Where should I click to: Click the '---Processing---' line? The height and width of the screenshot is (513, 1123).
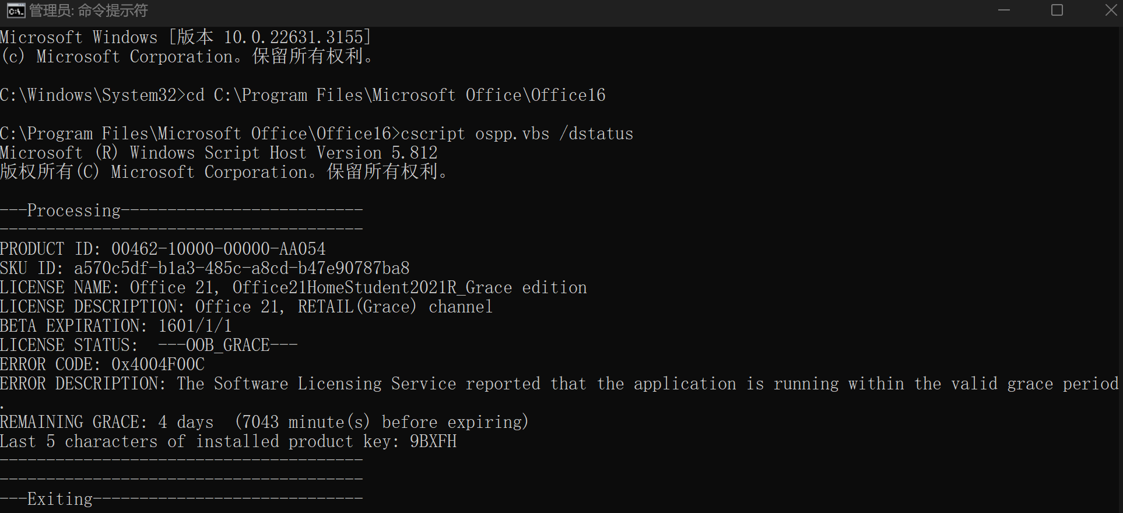181,210
